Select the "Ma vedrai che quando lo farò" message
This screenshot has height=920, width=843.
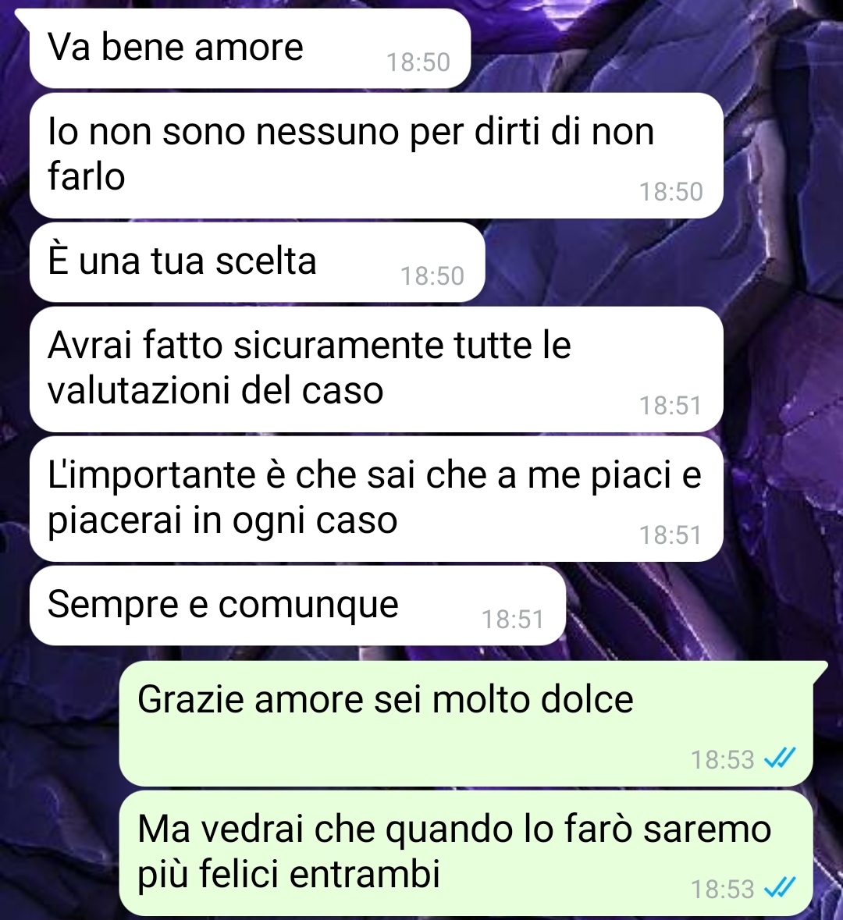(x=465, y=853)
